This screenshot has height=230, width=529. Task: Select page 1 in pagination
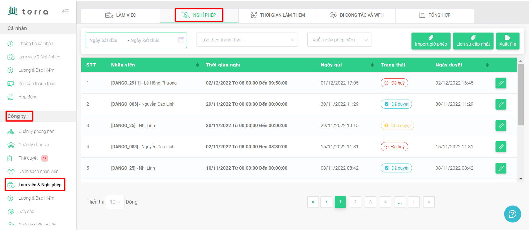pyautogui.click(x=340, y=202)
